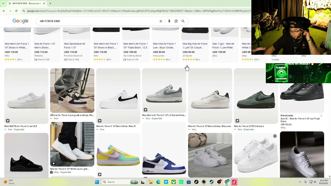Open the '07 White Gum Light eBay link
The height and width of the screenshot is (186, 331).
70,169
